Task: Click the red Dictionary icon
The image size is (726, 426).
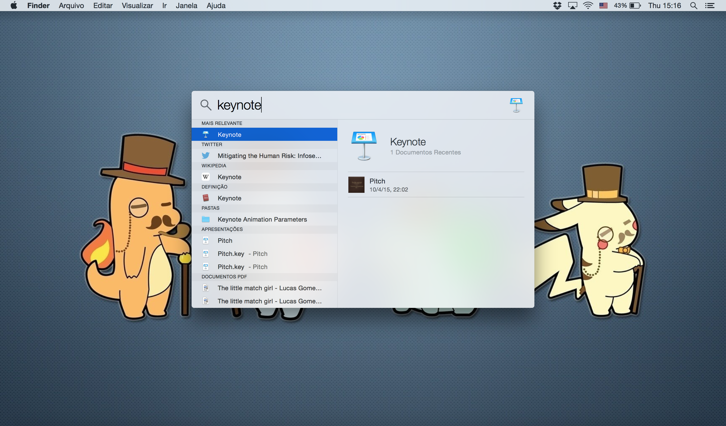Action: (206, 198)
